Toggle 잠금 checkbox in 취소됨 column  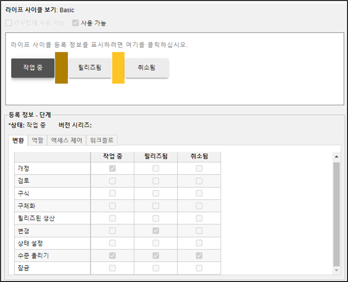click(199, 268)
